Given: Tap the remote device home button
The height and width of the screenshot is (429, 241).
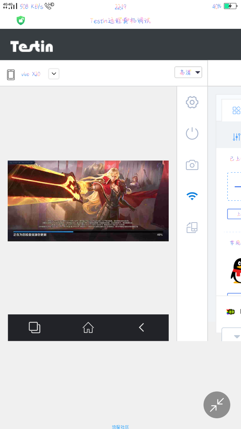Looking at the screenshot, I should (x=88, y=327).
